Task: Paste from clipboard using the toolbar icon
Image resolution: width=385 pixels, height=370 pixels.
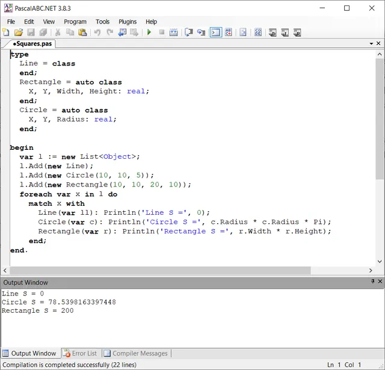Action: pos(82,32)
